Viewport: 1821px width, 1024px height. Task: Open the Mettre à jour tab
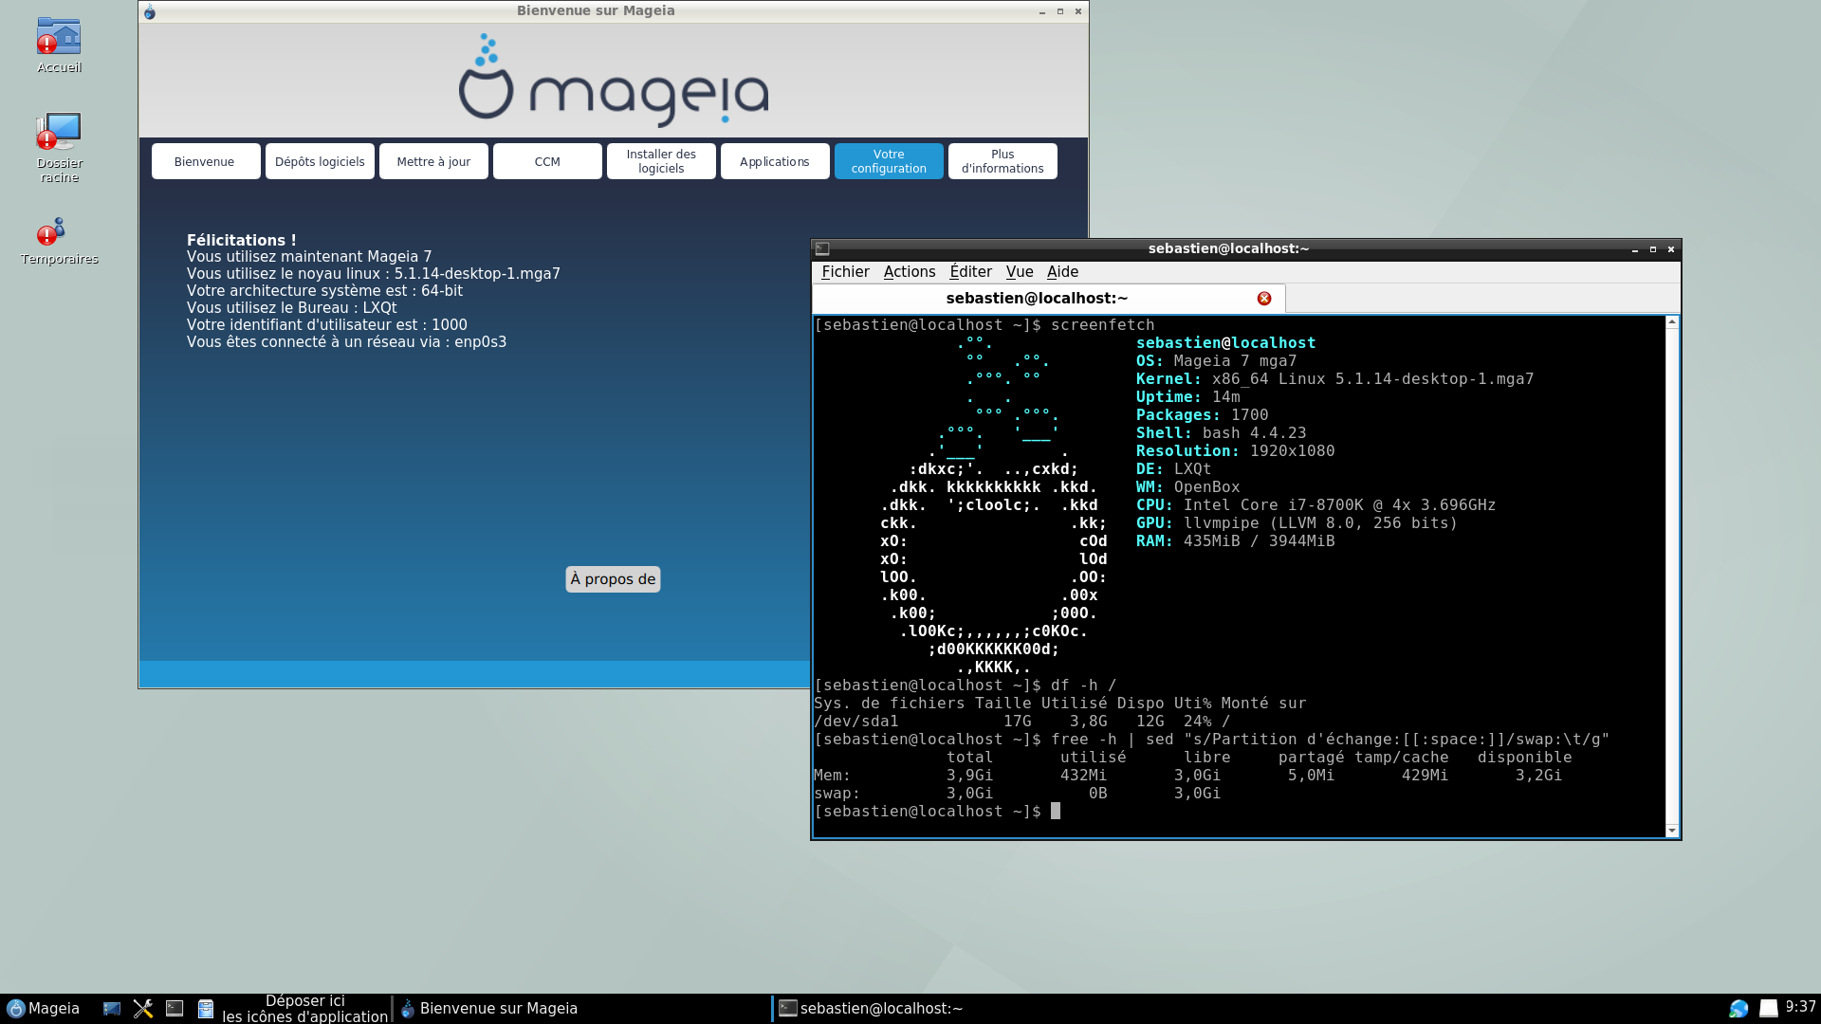tap(433, 161)
